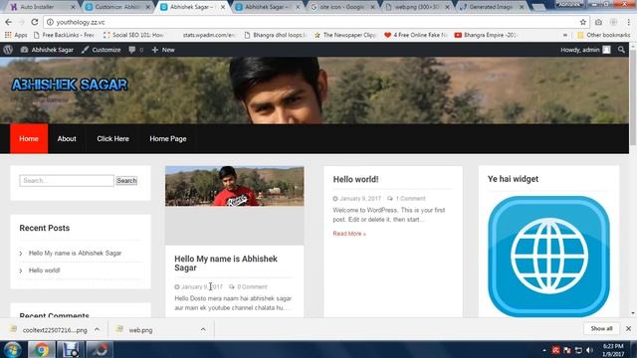637x358 pixels.
Task: Show hidden tray icons arrow
Action: (544, 350)
